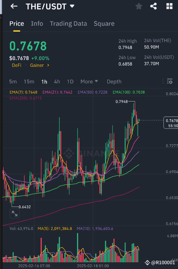Tap the 0.6530 price axis label
This screenshot has height=269, width=178.
click(172, 198)
